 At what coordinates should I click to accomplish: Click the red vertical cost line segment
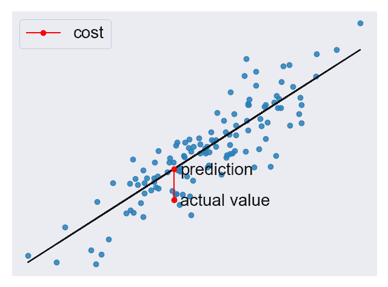(x=174, y=185)
